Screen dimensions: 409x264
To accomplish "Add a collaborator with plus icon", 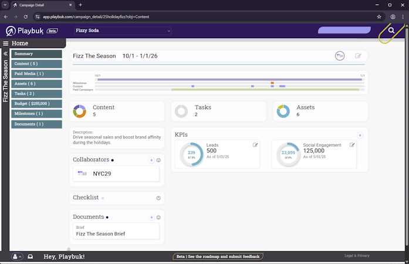I will 151,160.
